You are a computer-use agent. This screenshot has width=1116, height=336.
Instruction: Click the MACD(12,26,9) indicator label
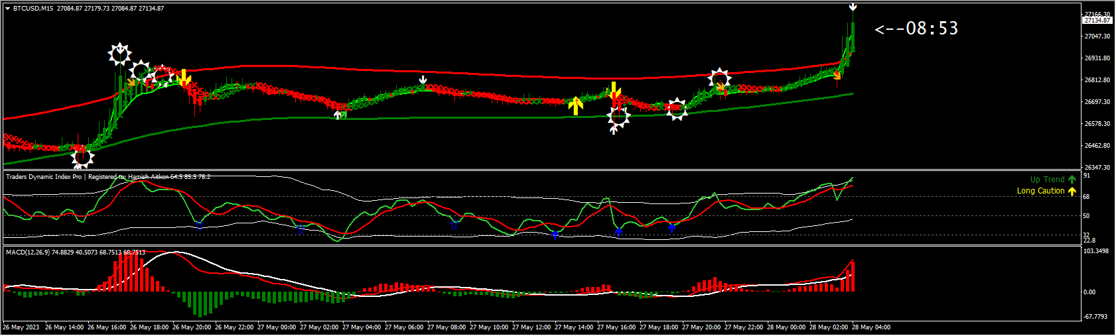28,252
